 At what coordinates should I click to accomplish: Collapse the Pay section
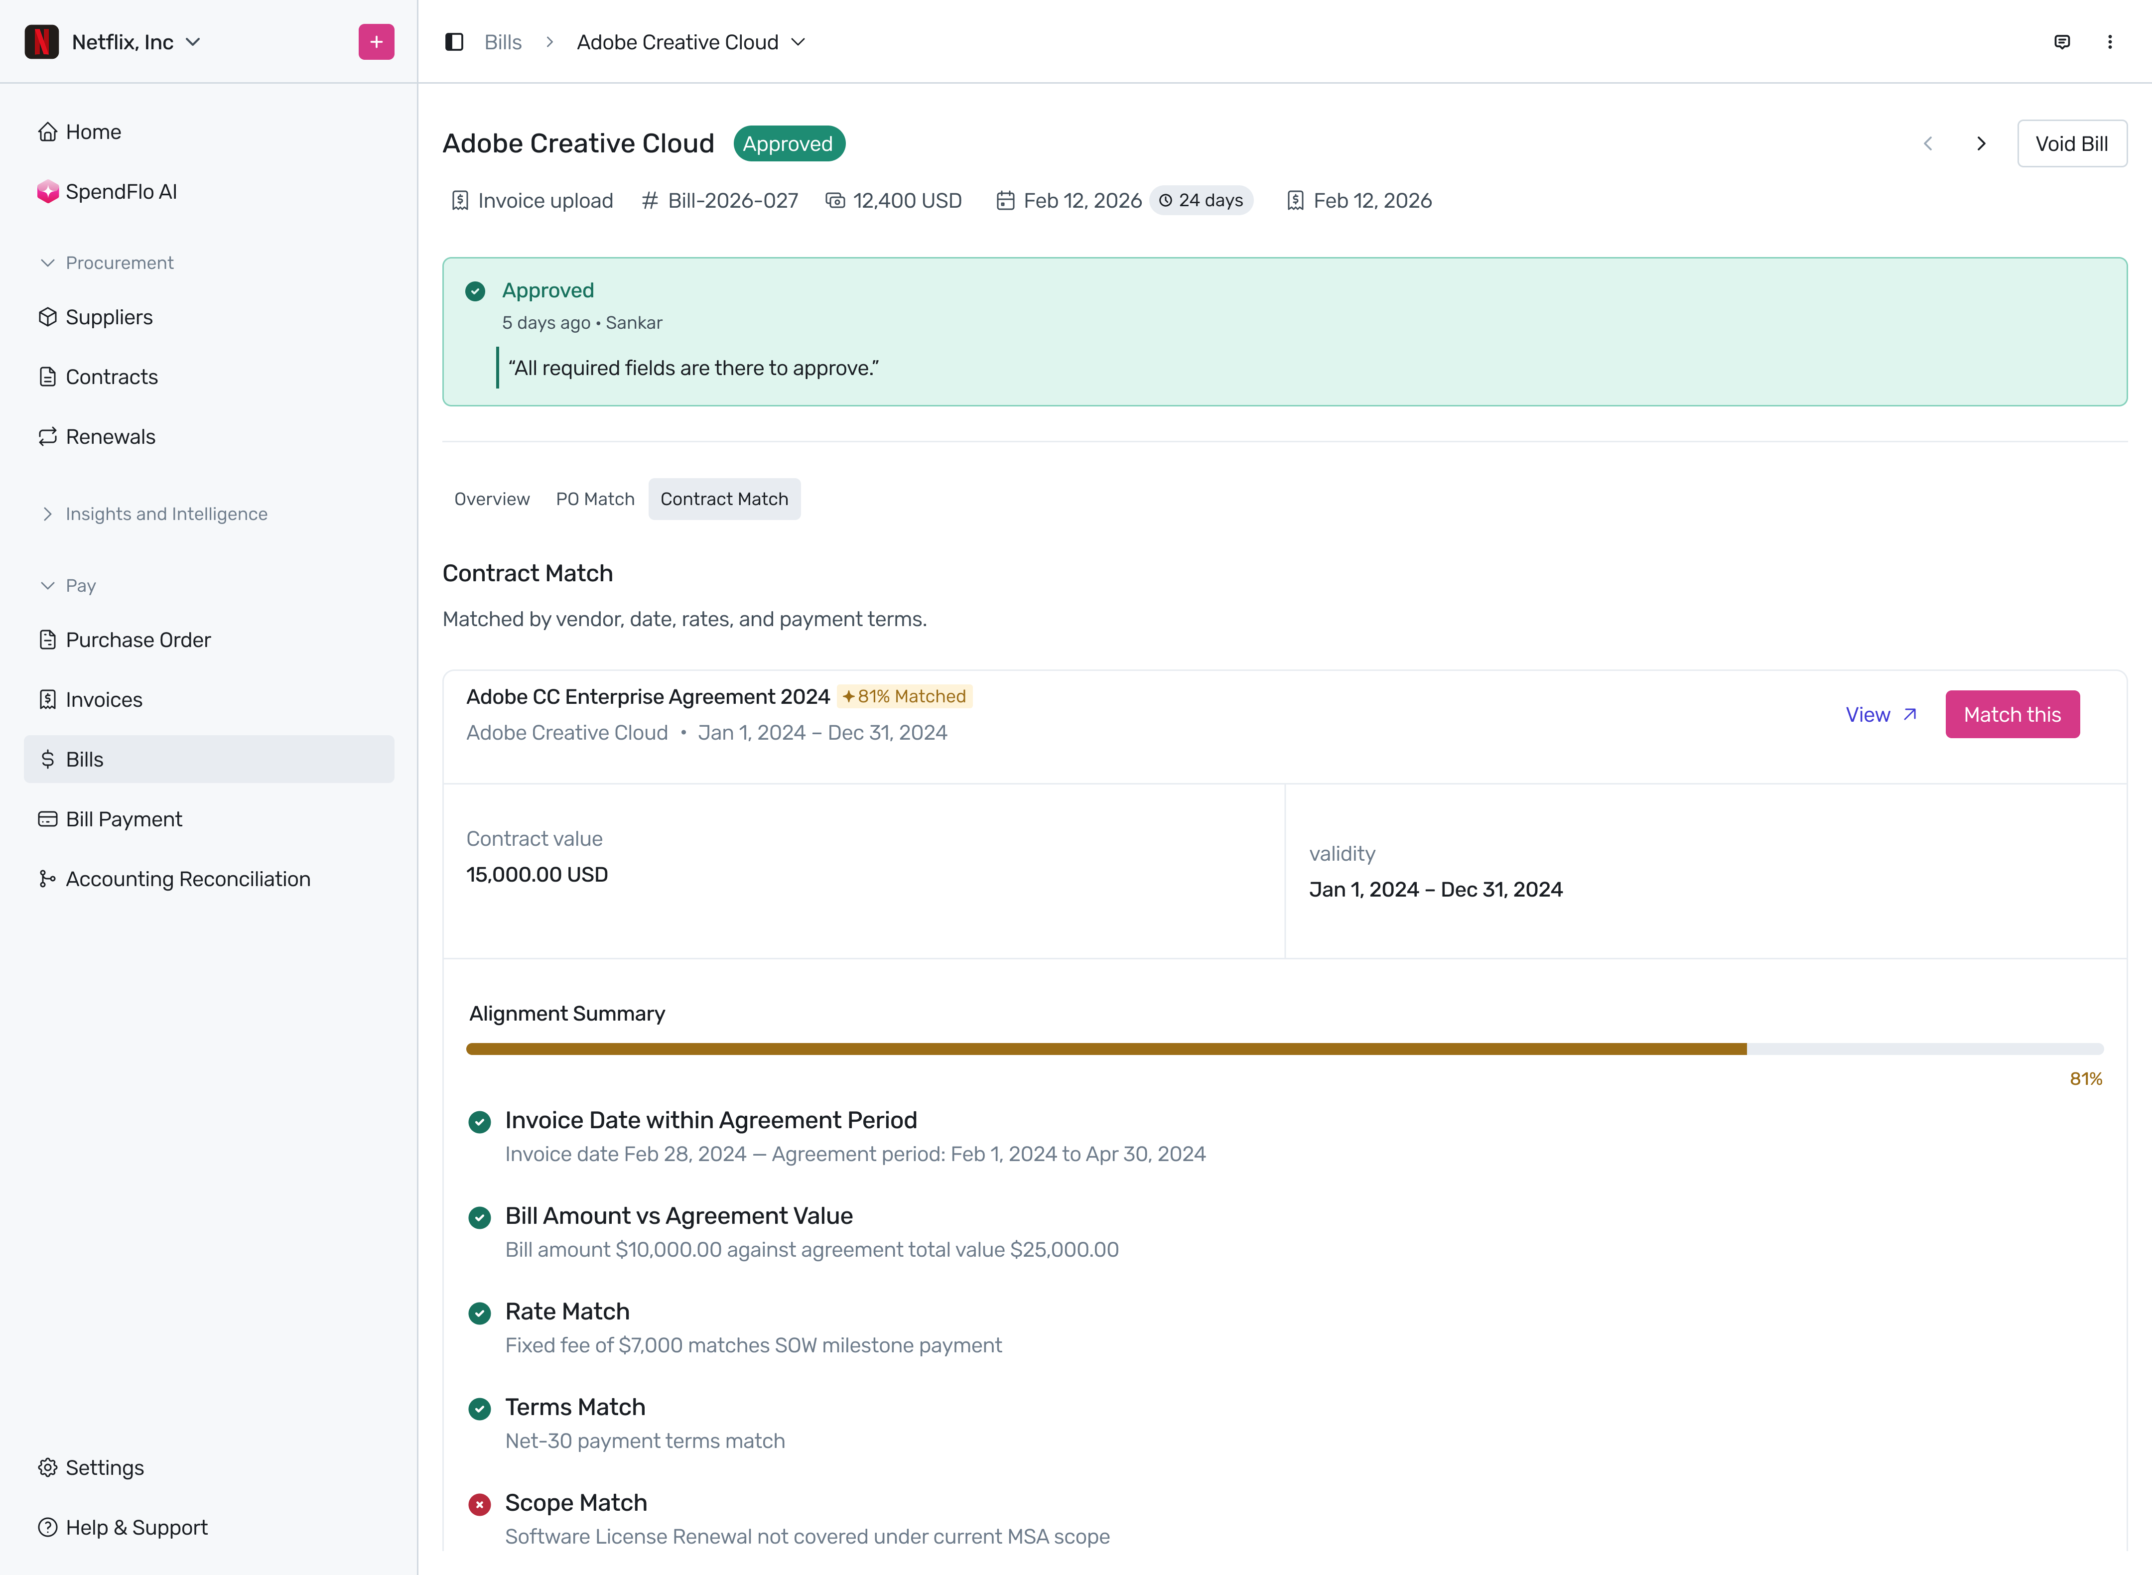point(68,585)
